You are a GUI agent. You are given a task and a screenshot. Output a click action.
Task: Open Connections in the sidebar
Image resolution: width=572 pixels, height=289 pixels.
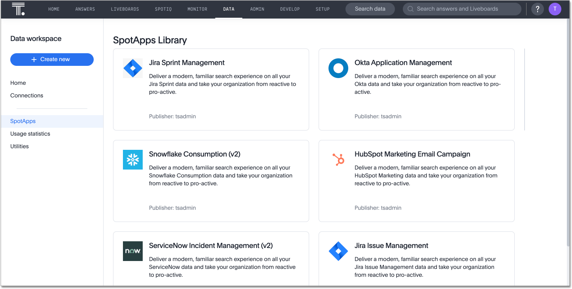(x=27, y=95)
